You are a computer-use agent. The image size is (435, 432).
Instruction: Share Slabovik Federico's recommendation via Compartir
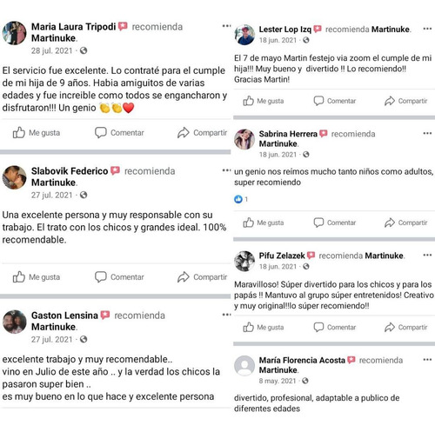click(202, 277)
